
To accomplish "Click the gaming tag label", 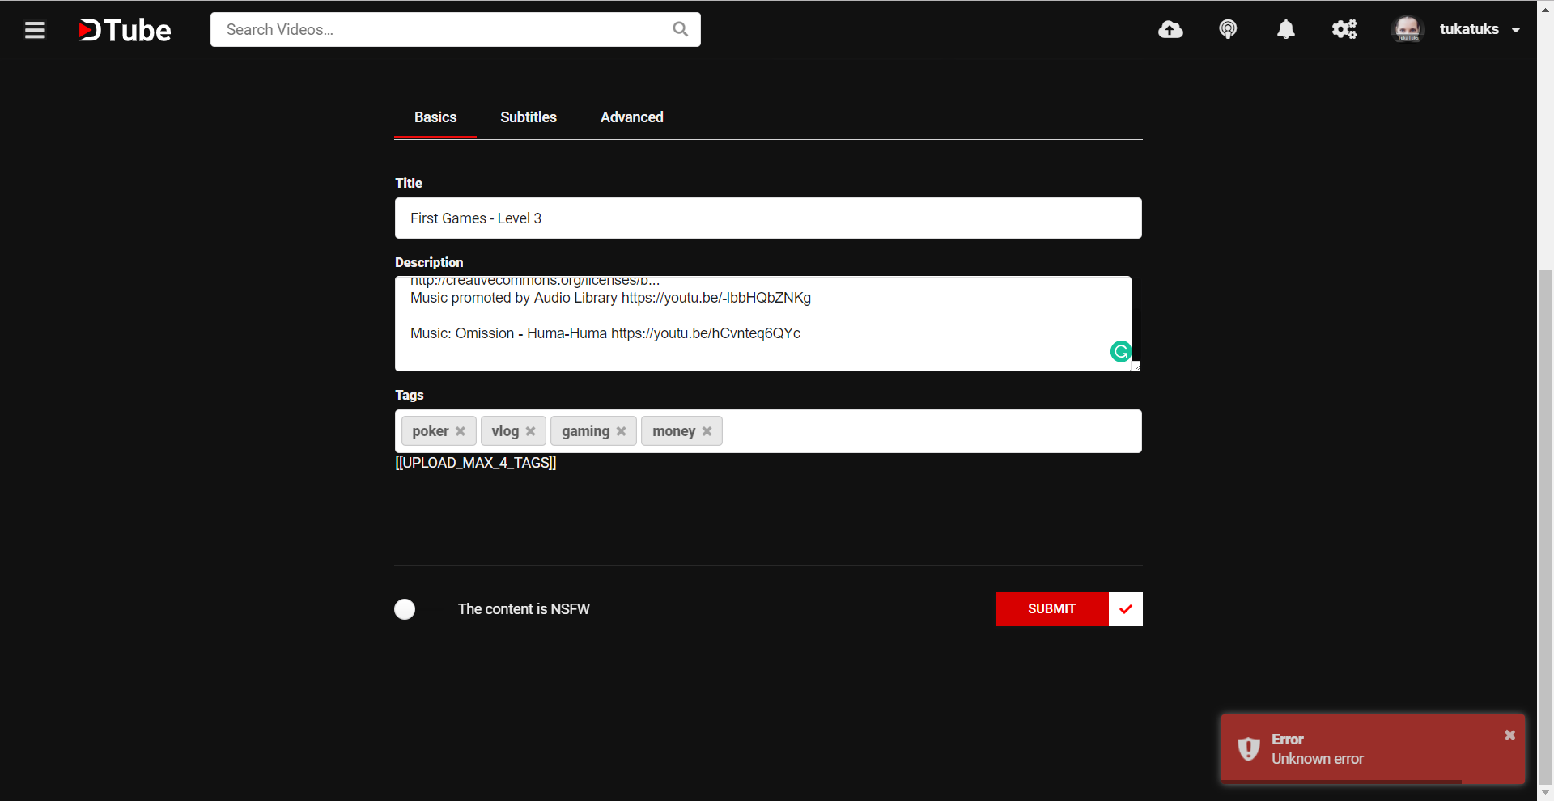I will [x=585, y=431].
